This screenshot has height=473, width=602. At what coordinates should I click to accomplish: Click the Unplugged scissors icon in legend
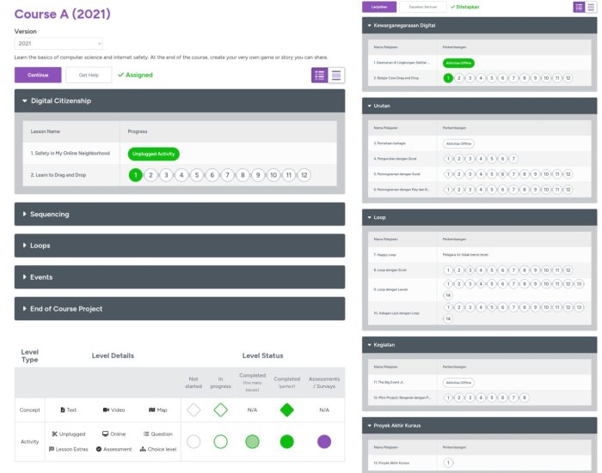click(55, 434)
